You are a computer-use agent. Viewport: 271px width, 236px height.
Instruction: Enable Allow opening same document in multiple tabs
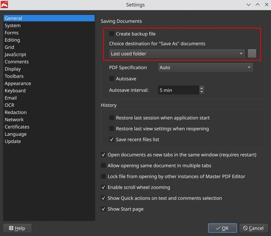[x=103, y=165]
